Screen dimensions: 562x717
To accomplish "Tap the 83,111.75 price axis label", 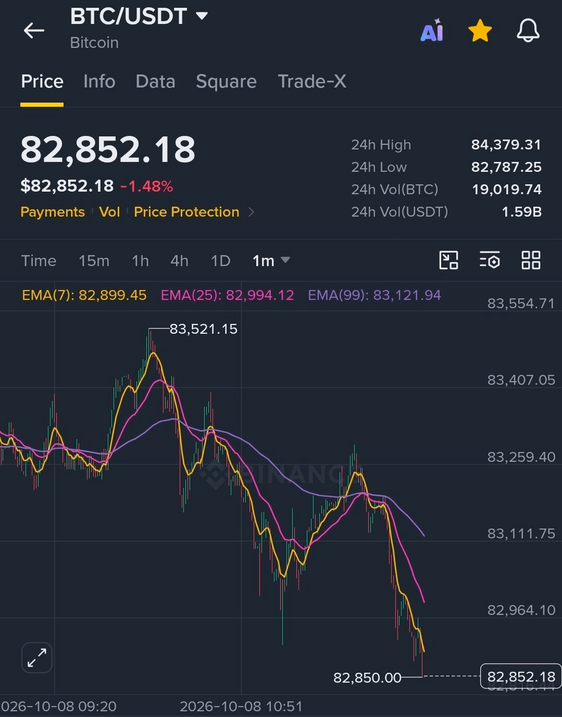I will [521, 534].
